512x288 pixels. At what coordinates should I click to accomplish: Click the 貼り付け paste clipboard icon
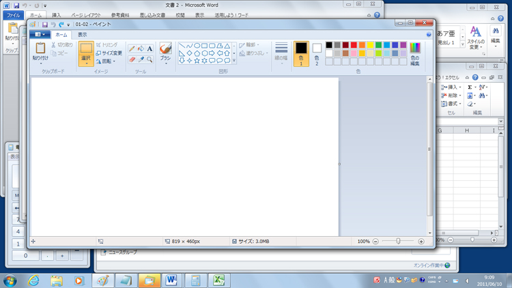(40, 48)
